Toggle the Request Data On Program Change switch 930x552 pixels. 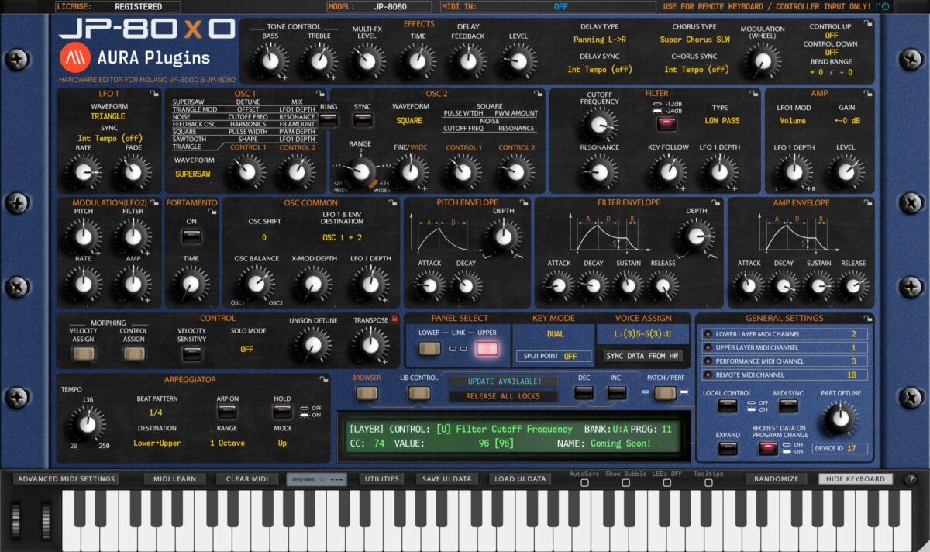[x=767, y=447]
